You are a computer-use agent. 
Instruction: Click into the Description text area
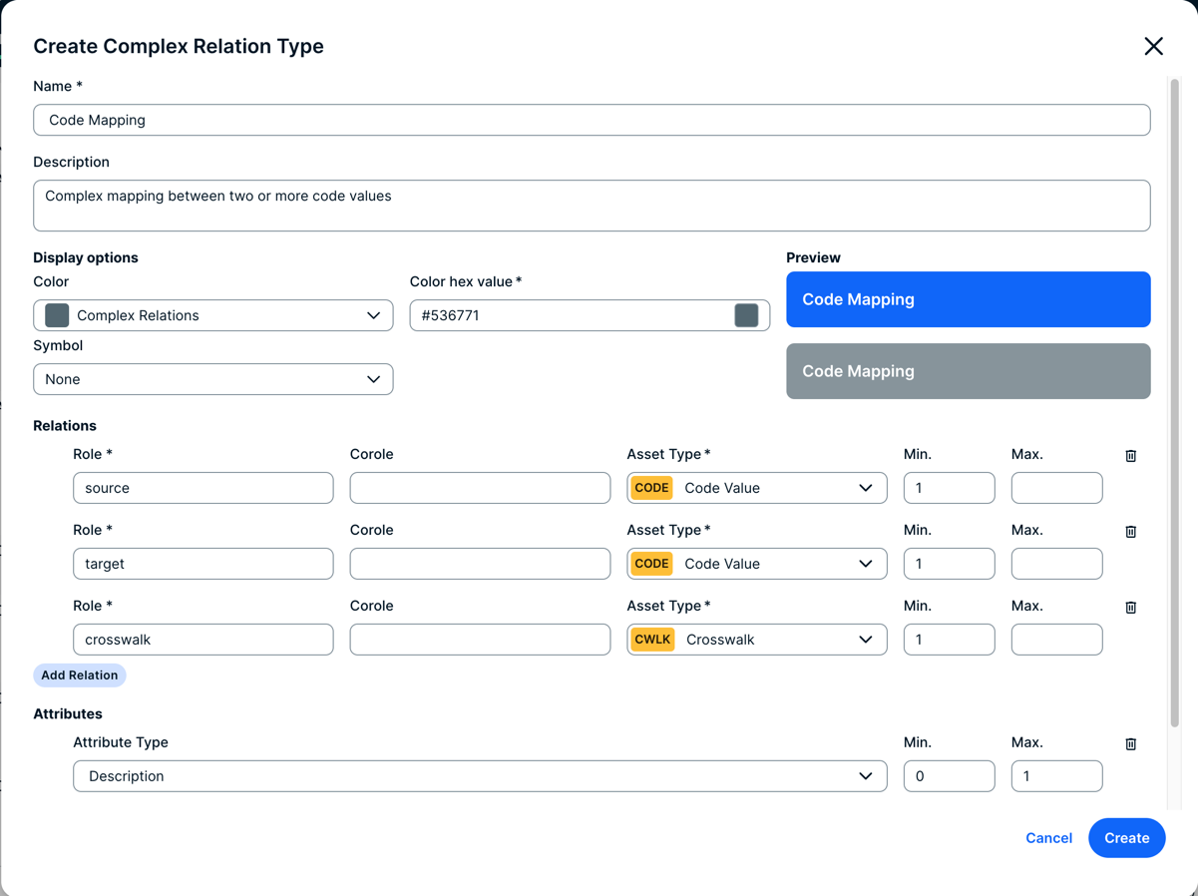point(591,206)
